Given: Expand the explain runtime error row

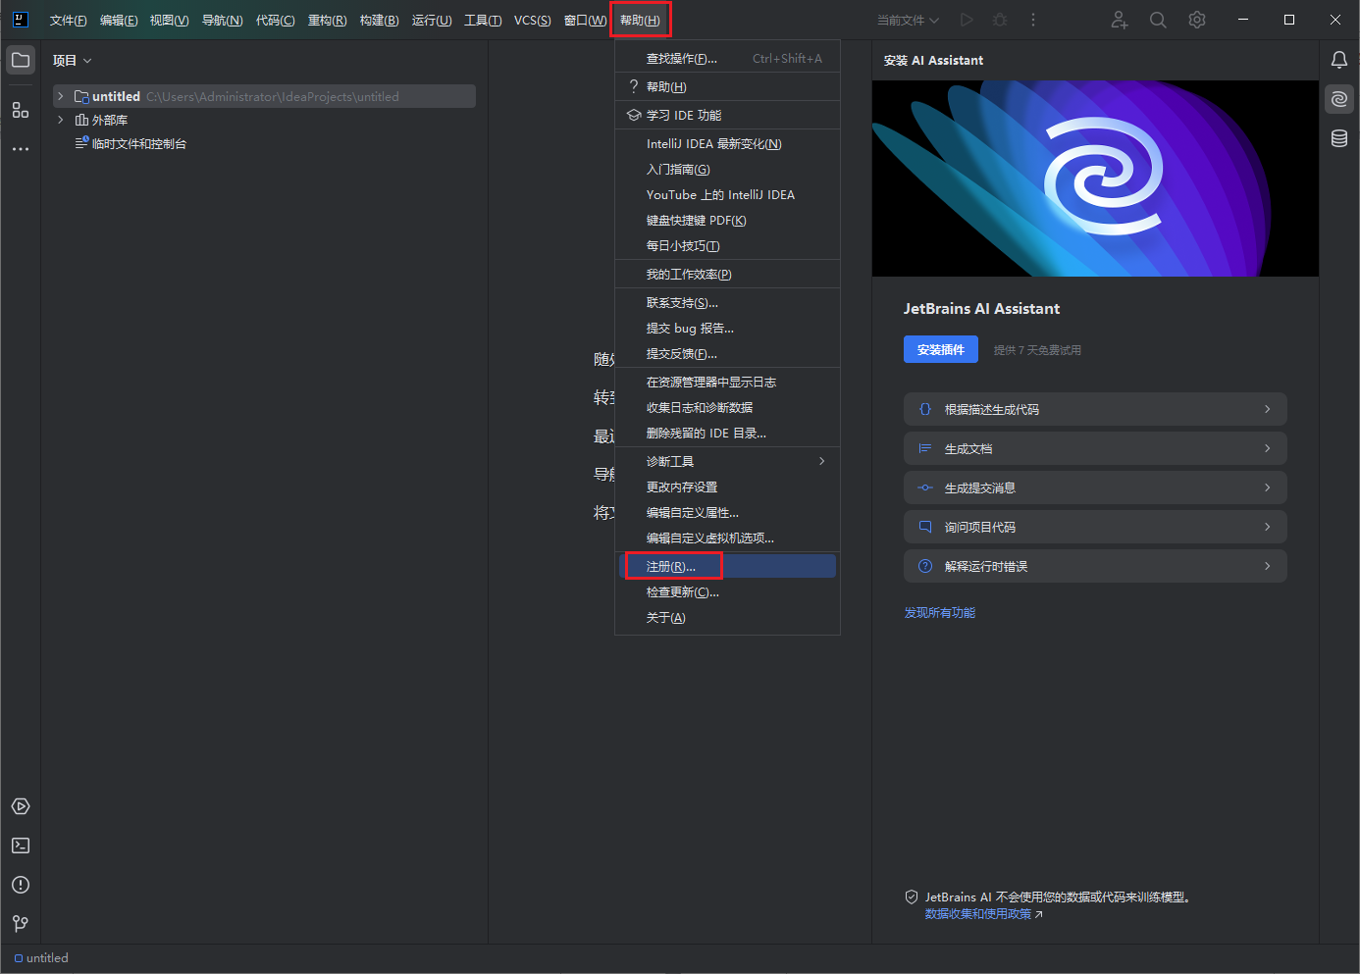Looking at the screenshot, I should 1095,566.
